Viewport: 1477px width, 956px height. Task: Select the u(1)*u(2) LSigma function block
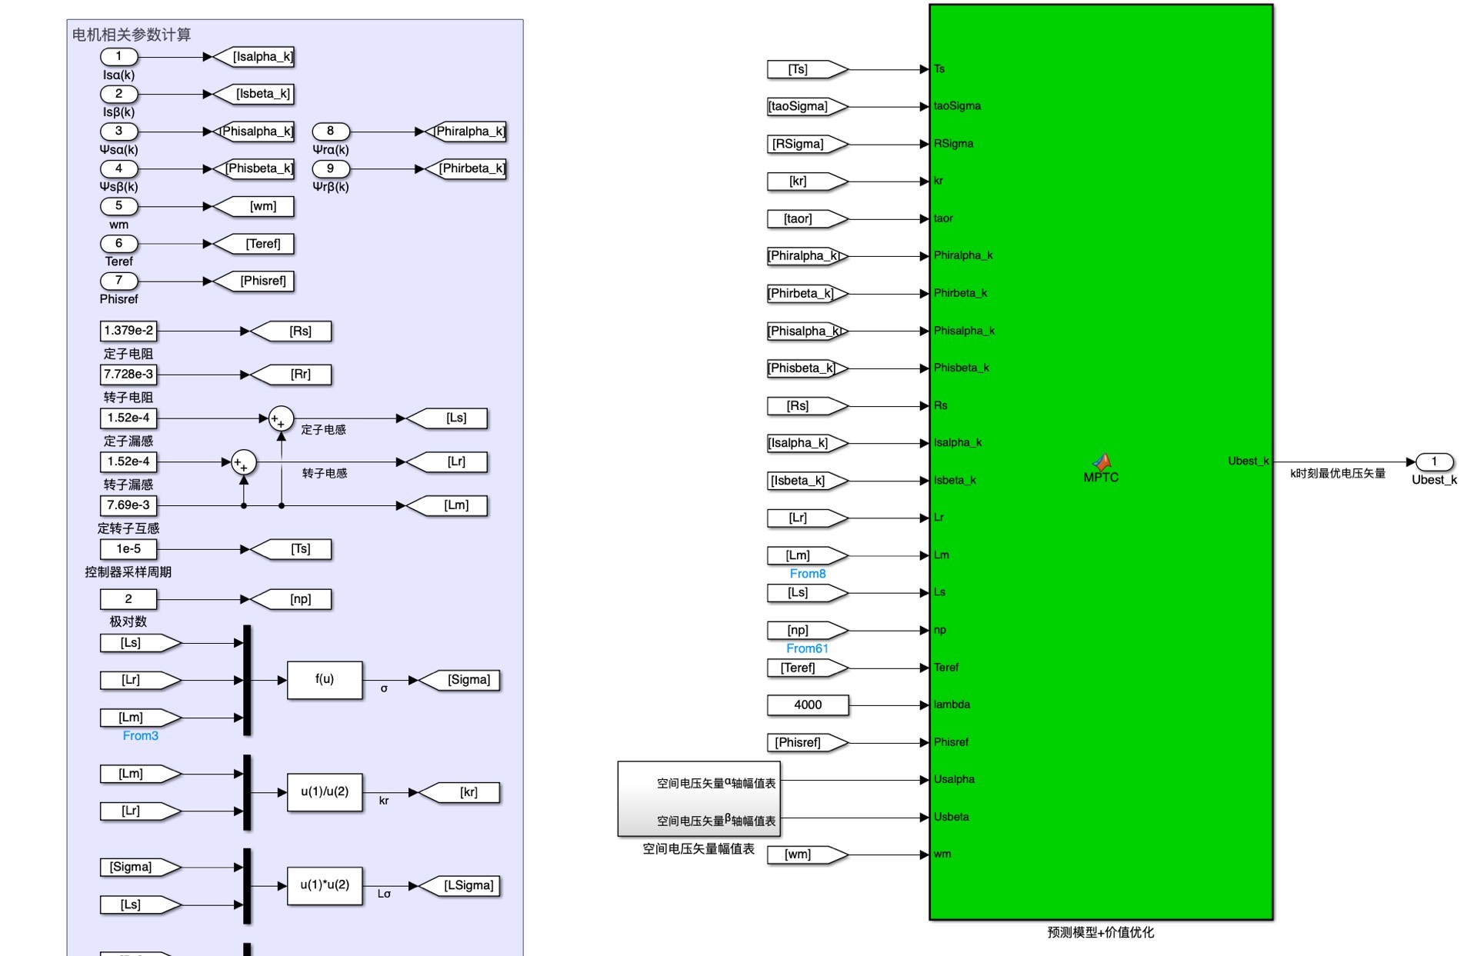[324, 885]
